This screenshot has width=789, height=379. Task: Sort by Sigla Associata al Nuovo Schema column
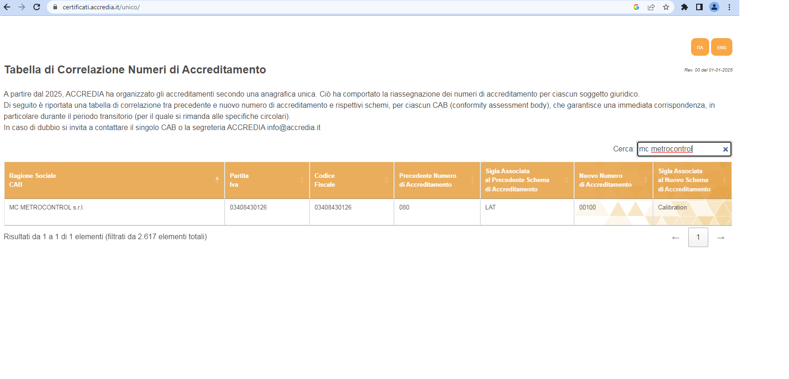pyautogui.click(x=692, y=180)
